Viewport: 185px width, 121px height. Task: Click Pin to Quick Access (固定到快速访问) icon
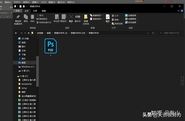click(x=18, y=19)
